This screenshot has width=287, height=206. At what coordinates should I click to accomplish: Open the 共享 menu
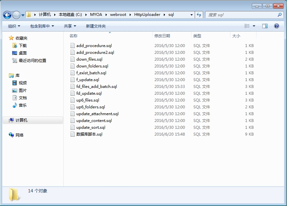tap(70, 26)
